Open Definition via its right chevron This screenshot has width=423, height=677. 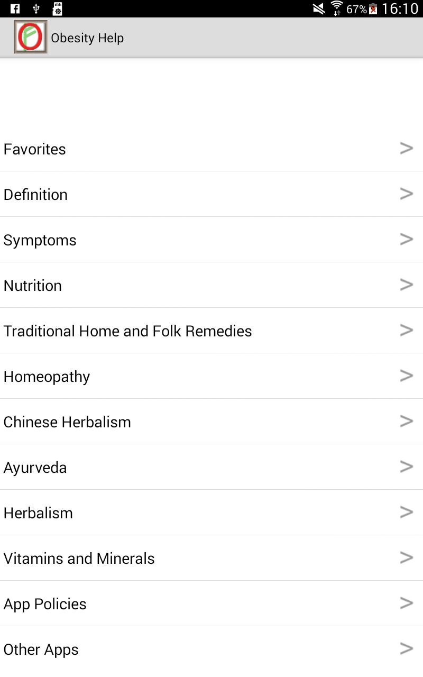point(406,194)
